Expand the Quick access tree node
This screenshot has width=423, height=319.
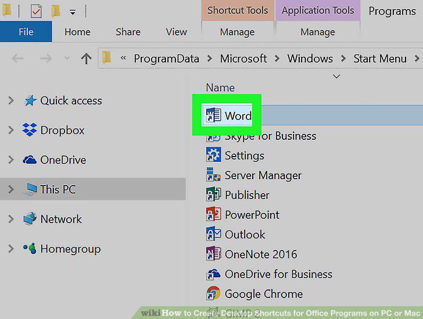11,100
